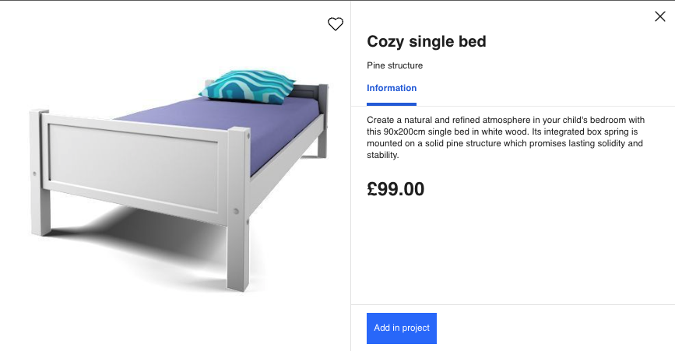Screen dimensions: 675x351
Task: Click the blue patterned pillow in the photo
Action: click(x=248, y=86)
